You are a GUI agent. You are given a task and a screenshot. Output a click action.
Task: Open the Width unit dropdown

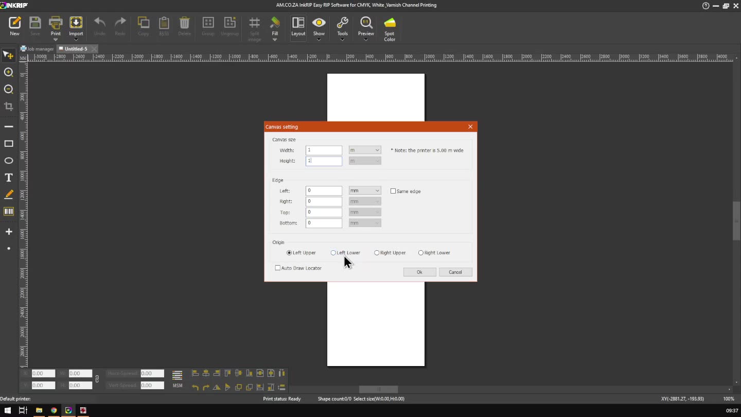click(365, 150)
